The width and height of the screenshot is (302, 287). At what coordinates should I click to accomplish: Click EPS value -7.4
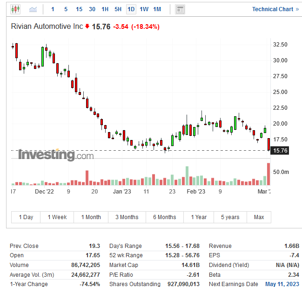(294, 255)
